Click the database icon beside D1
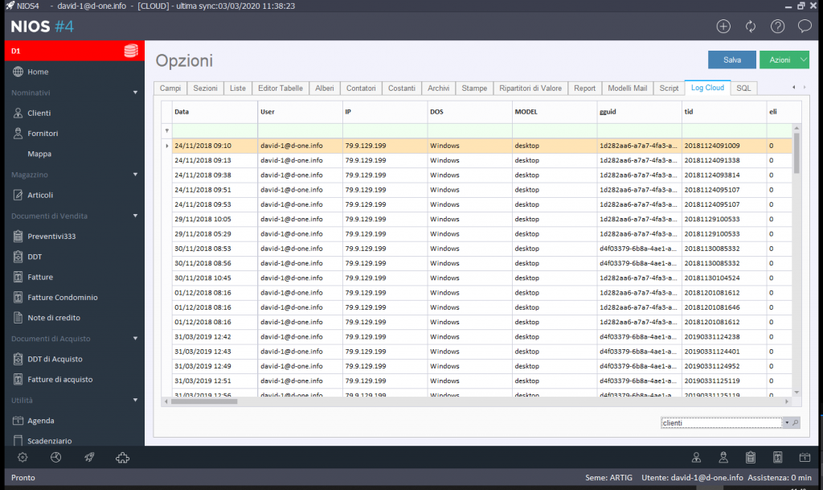823x490 pixels. [x=131, y=51]
